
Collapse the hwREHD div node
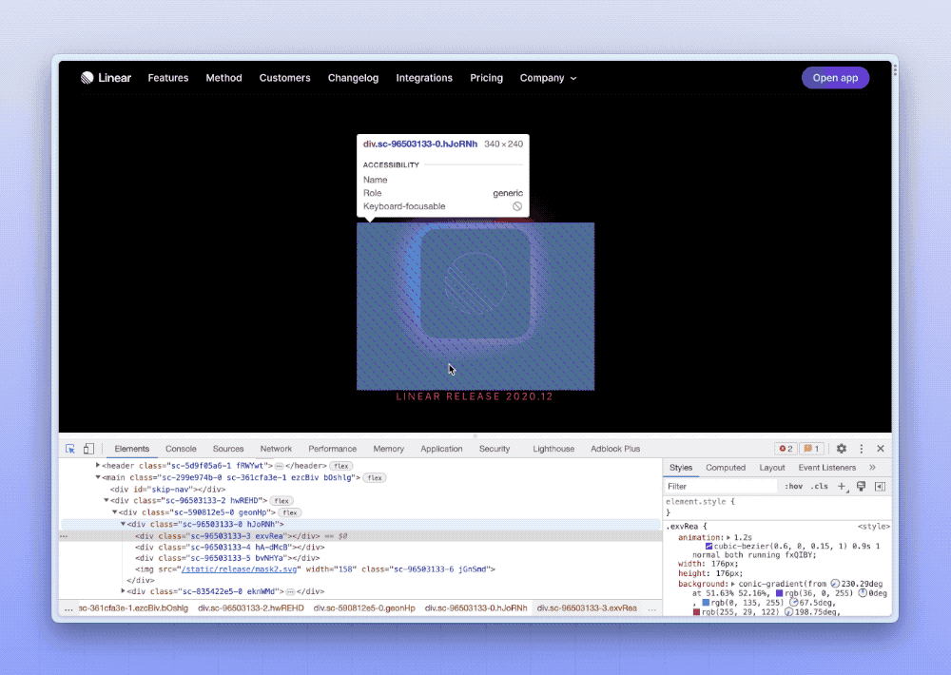[107, 500]
